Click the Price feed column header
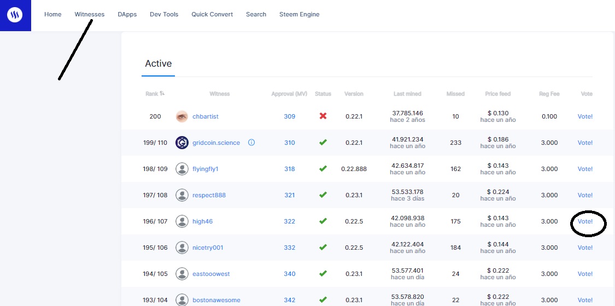Viewport: 615px width, 306px height. (497, 94)
